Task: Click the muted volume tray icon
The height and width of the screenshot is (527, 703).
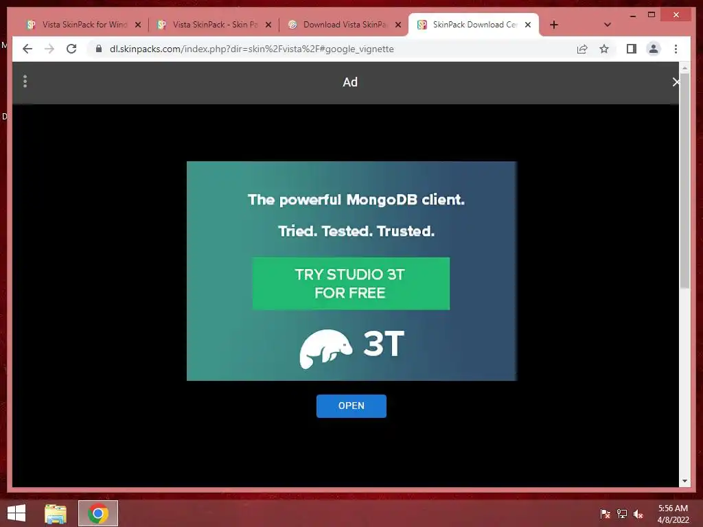Action: tap(638, 514)
